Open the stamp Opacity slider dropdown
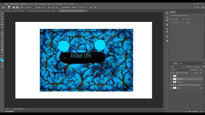The width and height of the screenshot is (205, 115). pos(46,7)
